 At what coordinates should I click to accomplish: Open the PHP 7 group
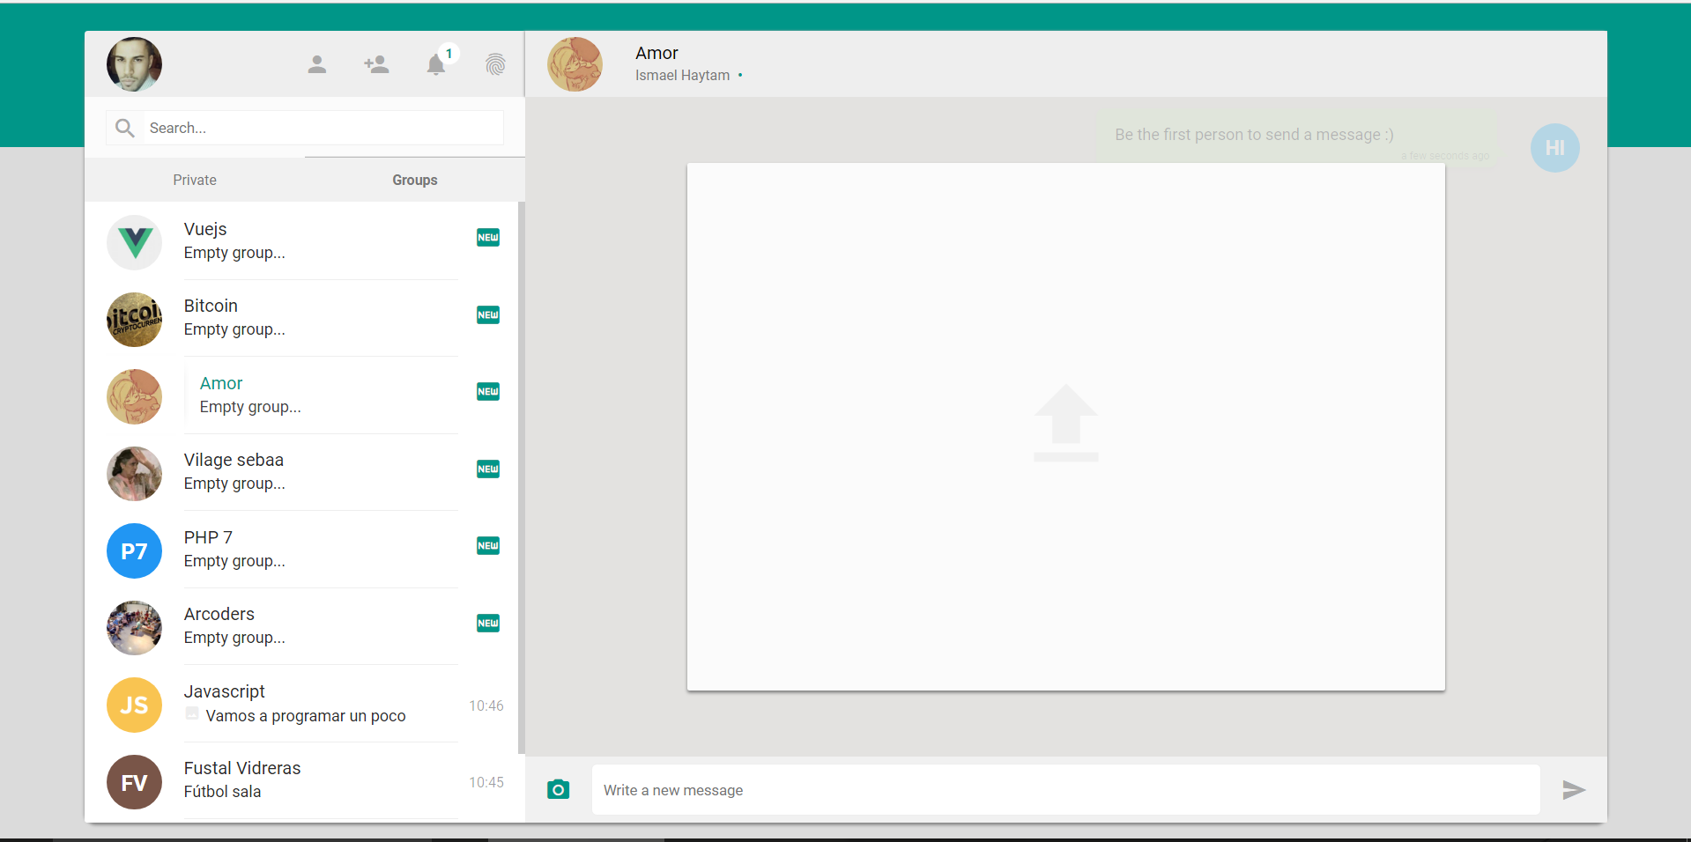tap(301, 550)
